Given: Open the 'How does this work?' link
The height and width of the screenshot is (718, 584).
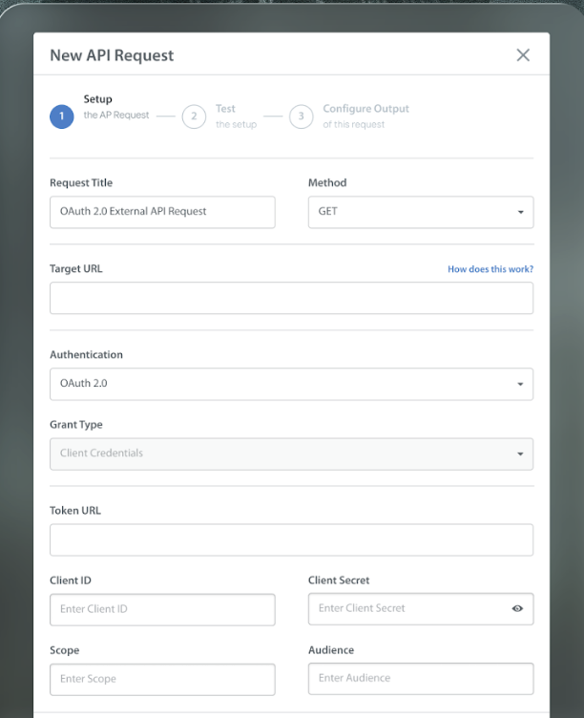Looking at the screenshot, I should pos(490,269).
